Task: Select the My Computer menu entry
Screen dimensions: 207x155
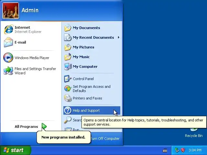Action: point(92,67)
